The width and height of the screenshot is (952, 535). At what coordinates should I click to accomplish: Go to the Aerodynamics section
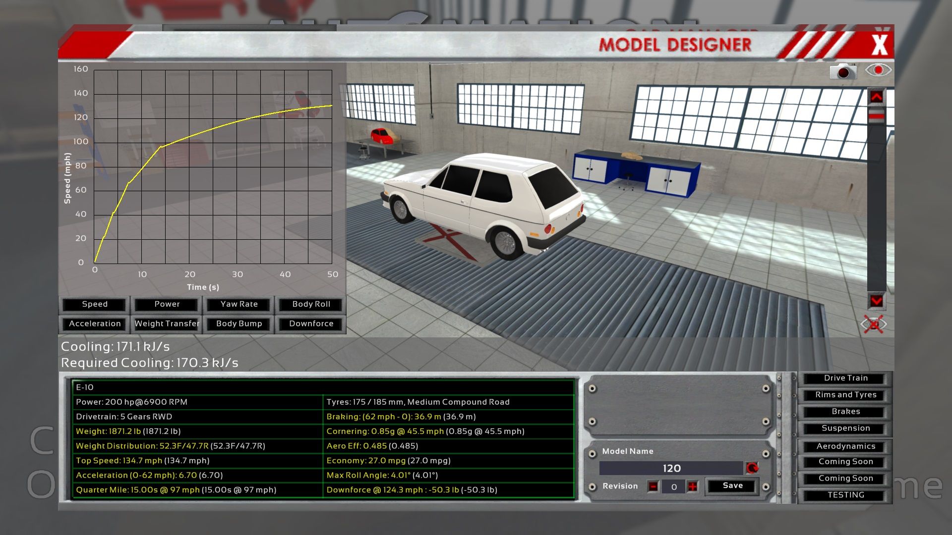(845, 446)
